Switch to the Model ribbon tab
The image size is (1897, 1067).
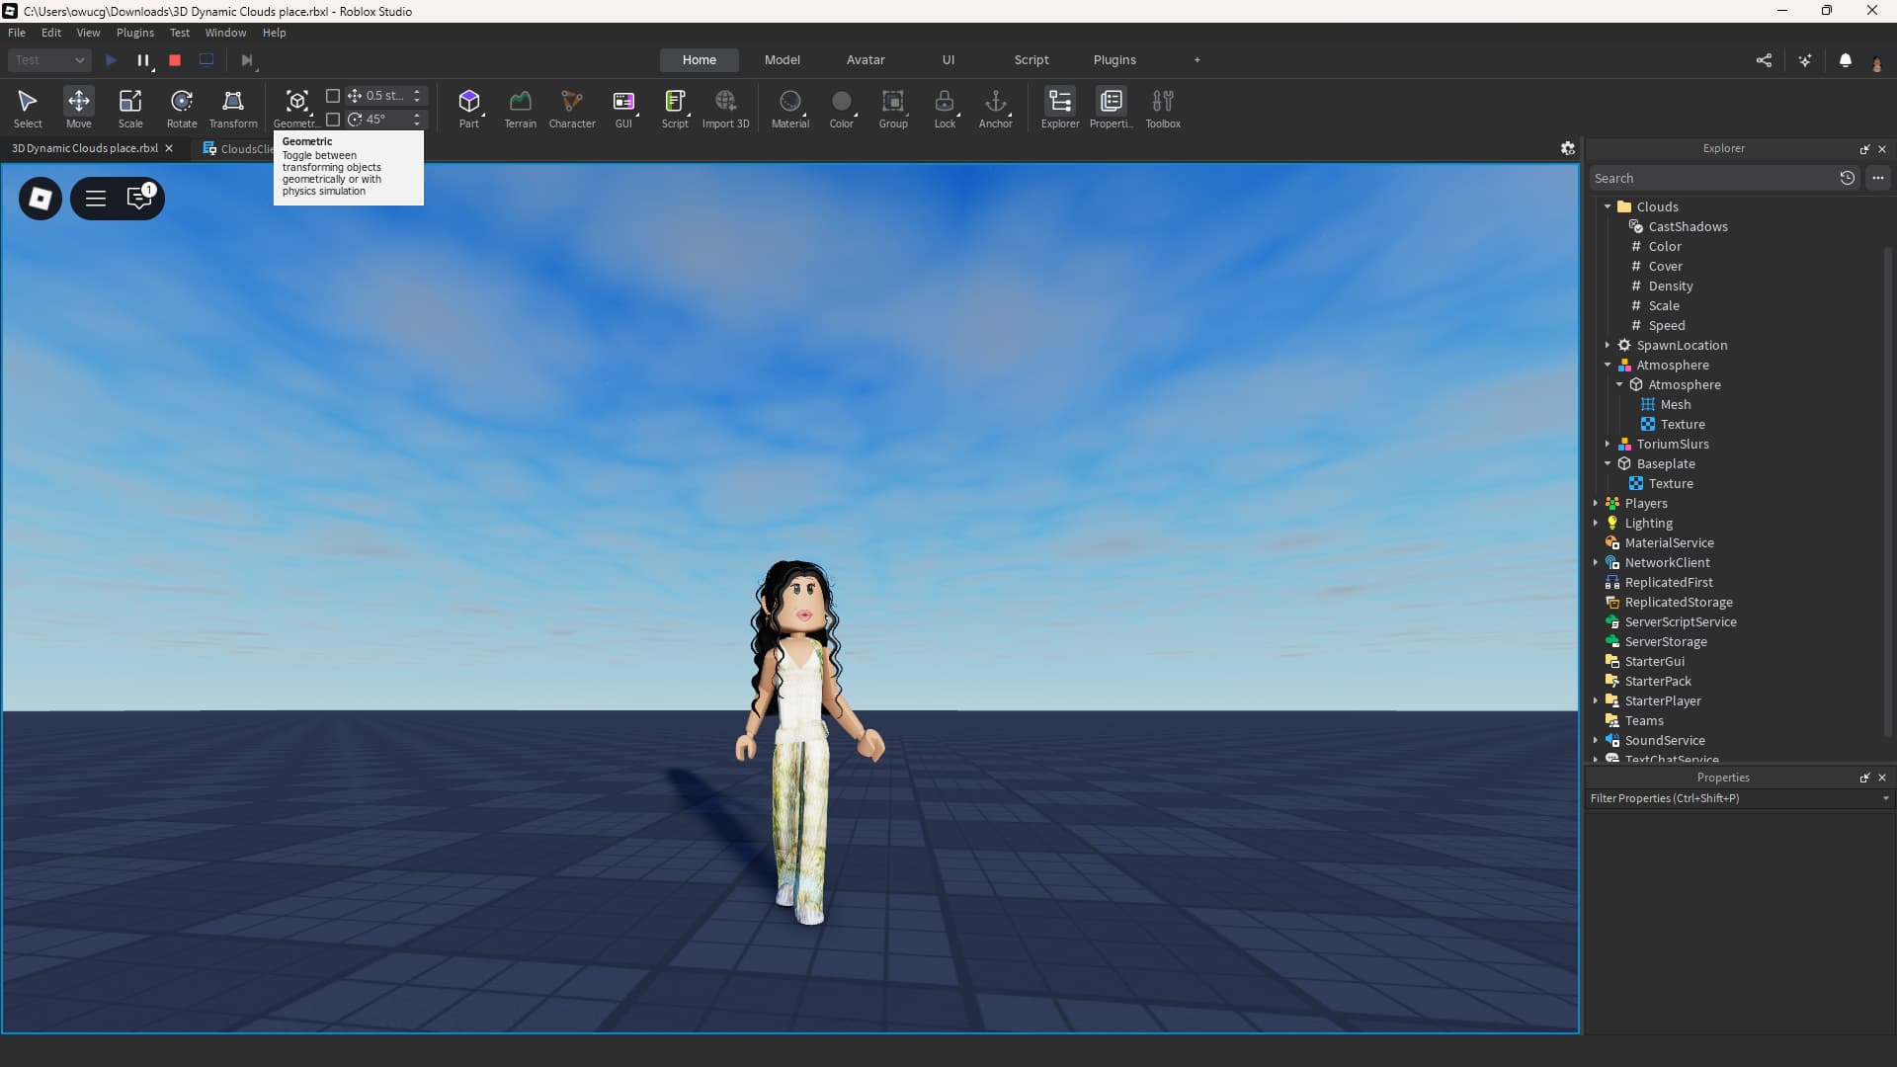pyautogui.click(x=782, y=60)
